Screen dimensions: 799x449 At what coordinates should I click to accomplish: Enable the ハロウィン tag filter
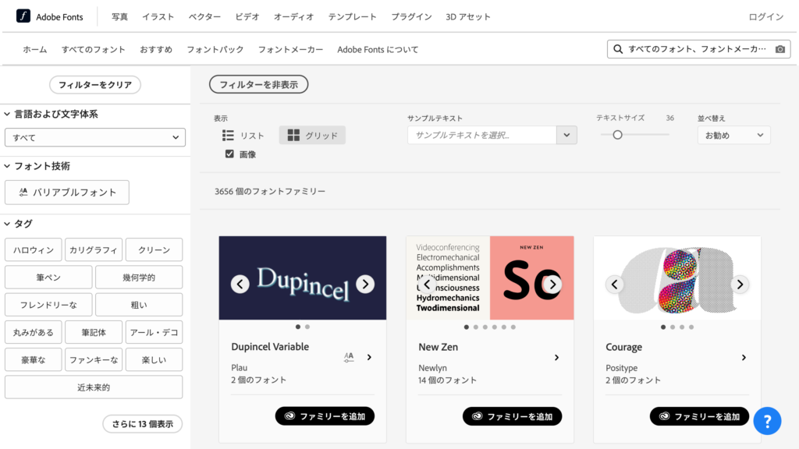33,249
